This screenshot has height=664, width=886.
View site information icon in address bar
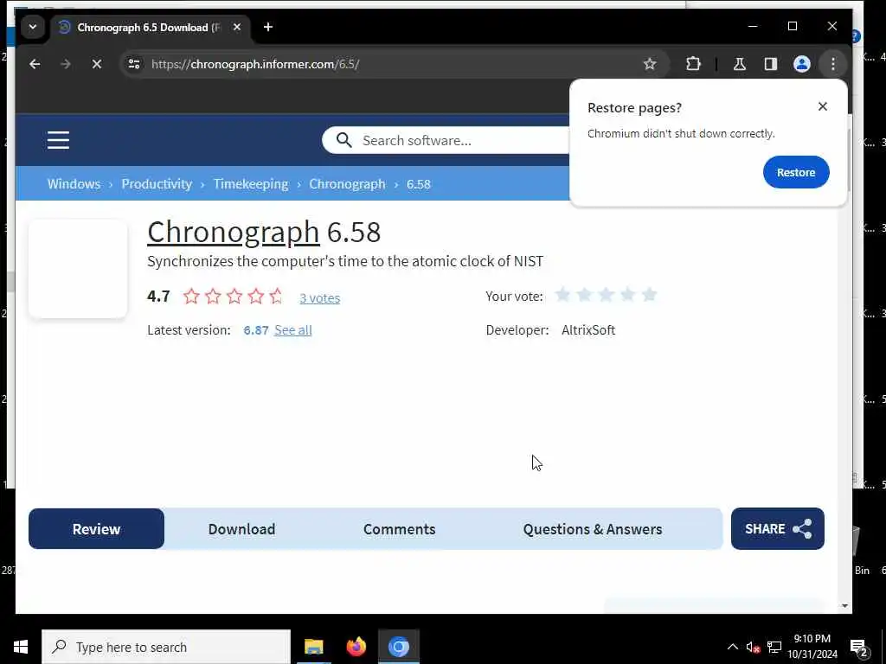point(134,64)
